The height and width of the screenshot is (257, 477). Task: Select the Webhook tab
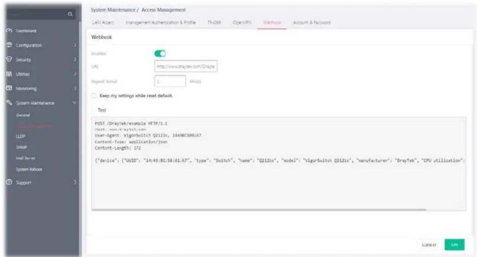(x=272, y=23)
